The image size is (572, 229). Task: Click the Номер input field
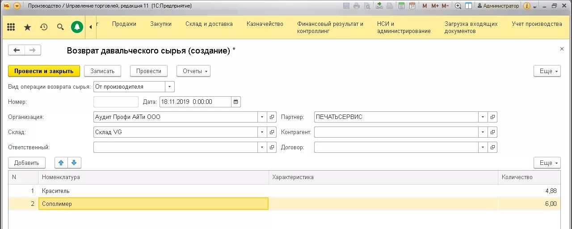[x=116, y=102]
